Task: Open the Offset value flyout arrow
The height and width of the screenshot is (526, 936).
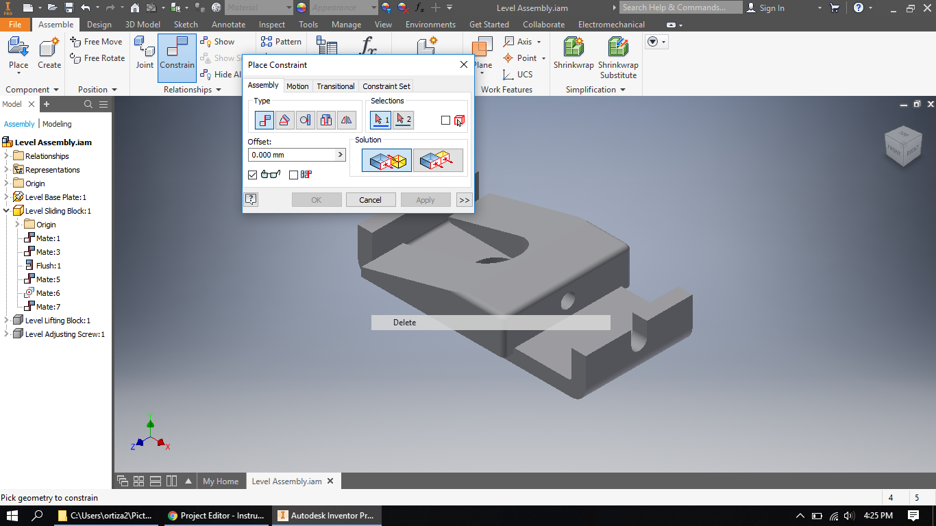Action: tap(341, 155)
